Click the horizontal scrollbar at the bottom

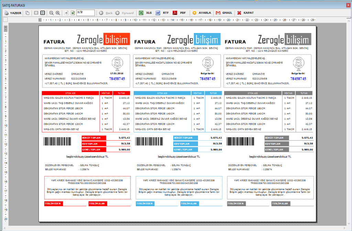pyautogui.click(x=175, y=228)
